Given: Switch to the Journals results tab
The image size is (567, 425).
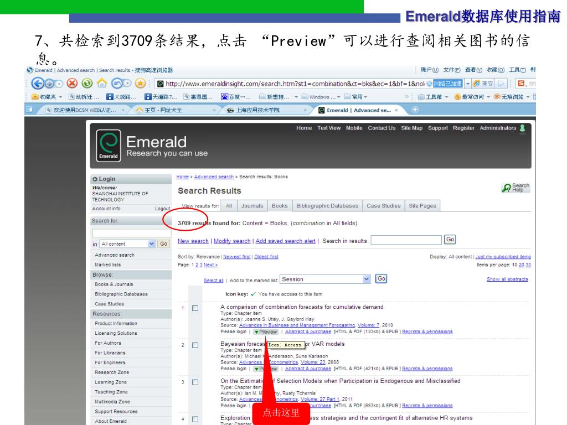Looking at the screenshot, I should (252, 206).
